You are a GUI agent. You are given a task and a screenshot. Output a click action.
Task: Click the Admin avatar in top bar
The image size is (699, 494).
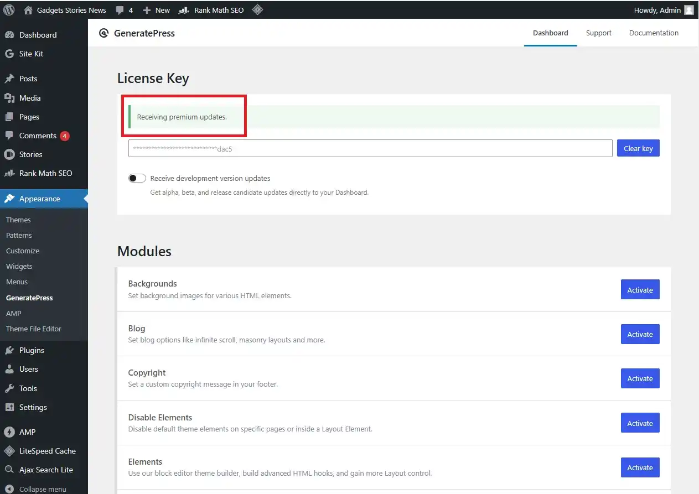(688, 10)
